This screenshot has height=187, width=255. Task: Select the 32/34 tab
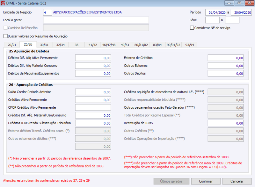[60, 45]
